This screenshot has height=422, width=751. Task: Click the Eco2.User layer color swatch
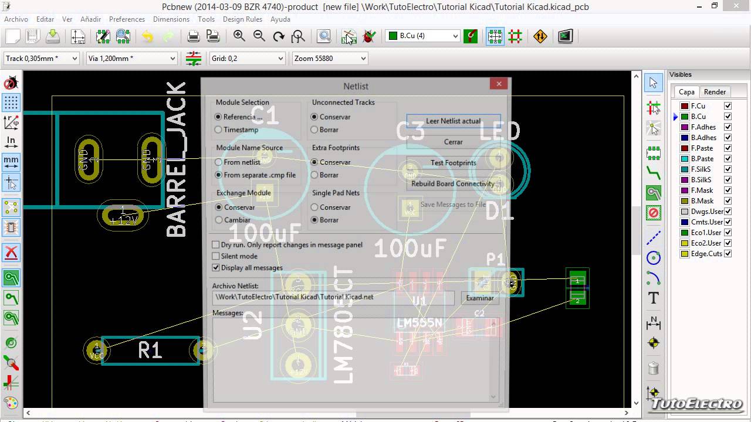coord(684,243)
